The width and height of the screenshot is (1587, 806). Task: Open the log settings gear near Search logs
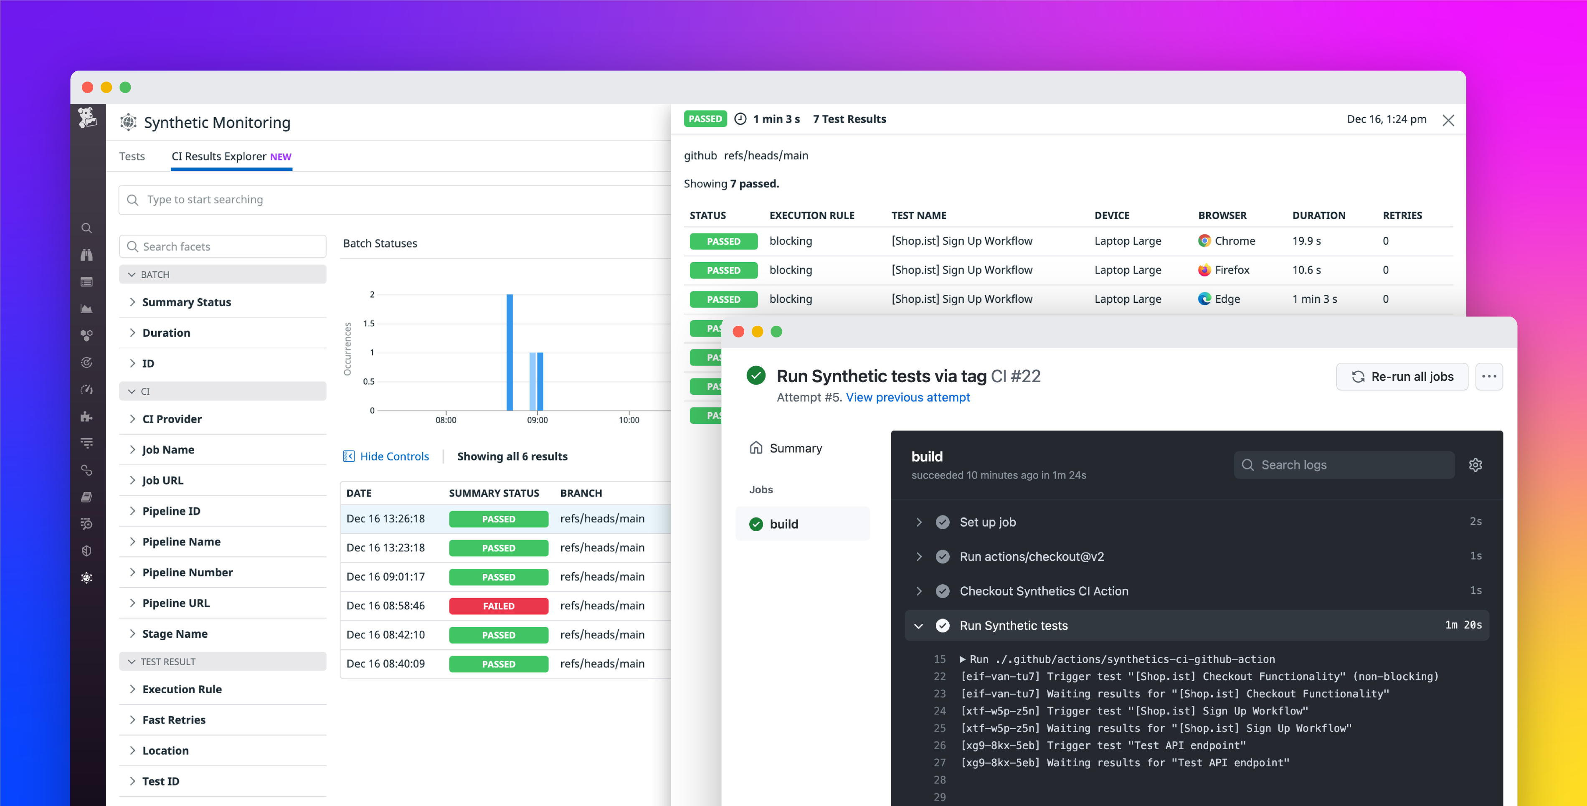click(x=1476, y=465)
